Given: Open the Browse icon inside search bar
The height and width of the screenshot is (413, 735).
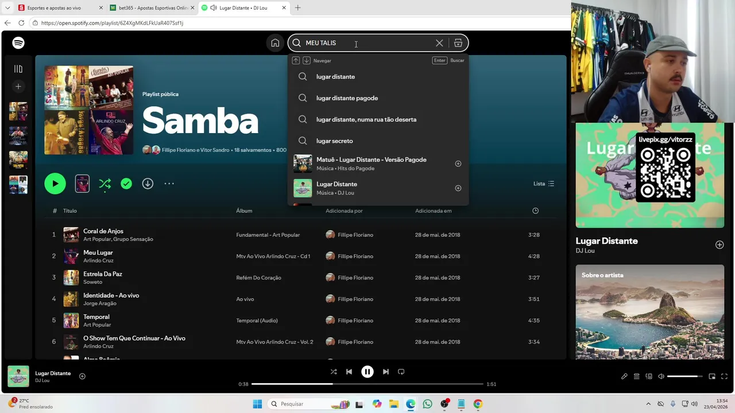Looking at the screenshot, I should (x=458, y=43).
